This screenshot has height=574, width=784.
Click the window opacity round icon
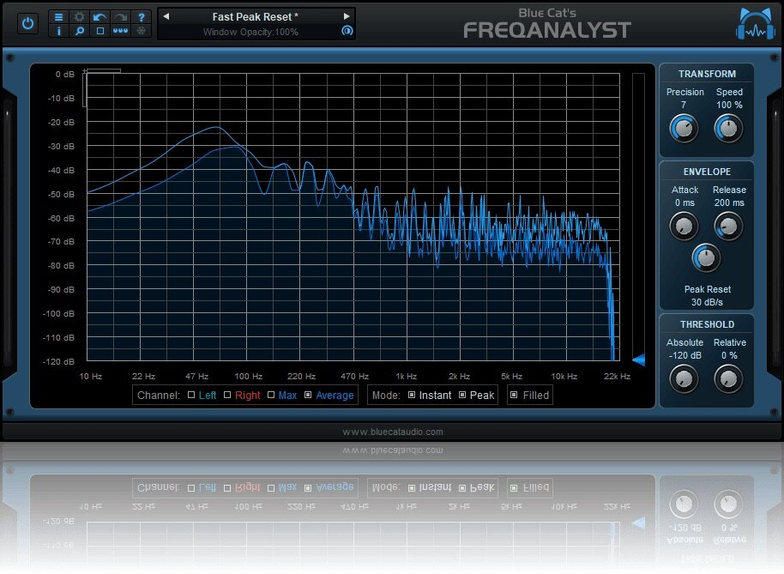tap(347, 31)
